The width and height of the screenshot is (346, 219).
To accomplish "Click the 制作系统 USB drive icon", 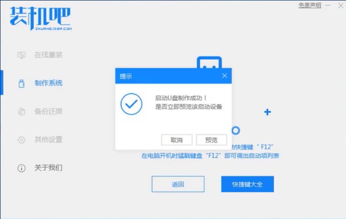I will pyautogui.click(x=21, y=83).
